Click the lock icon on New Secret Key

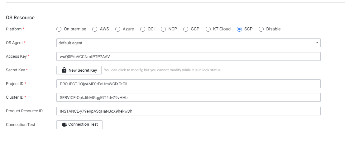(64, 70)
